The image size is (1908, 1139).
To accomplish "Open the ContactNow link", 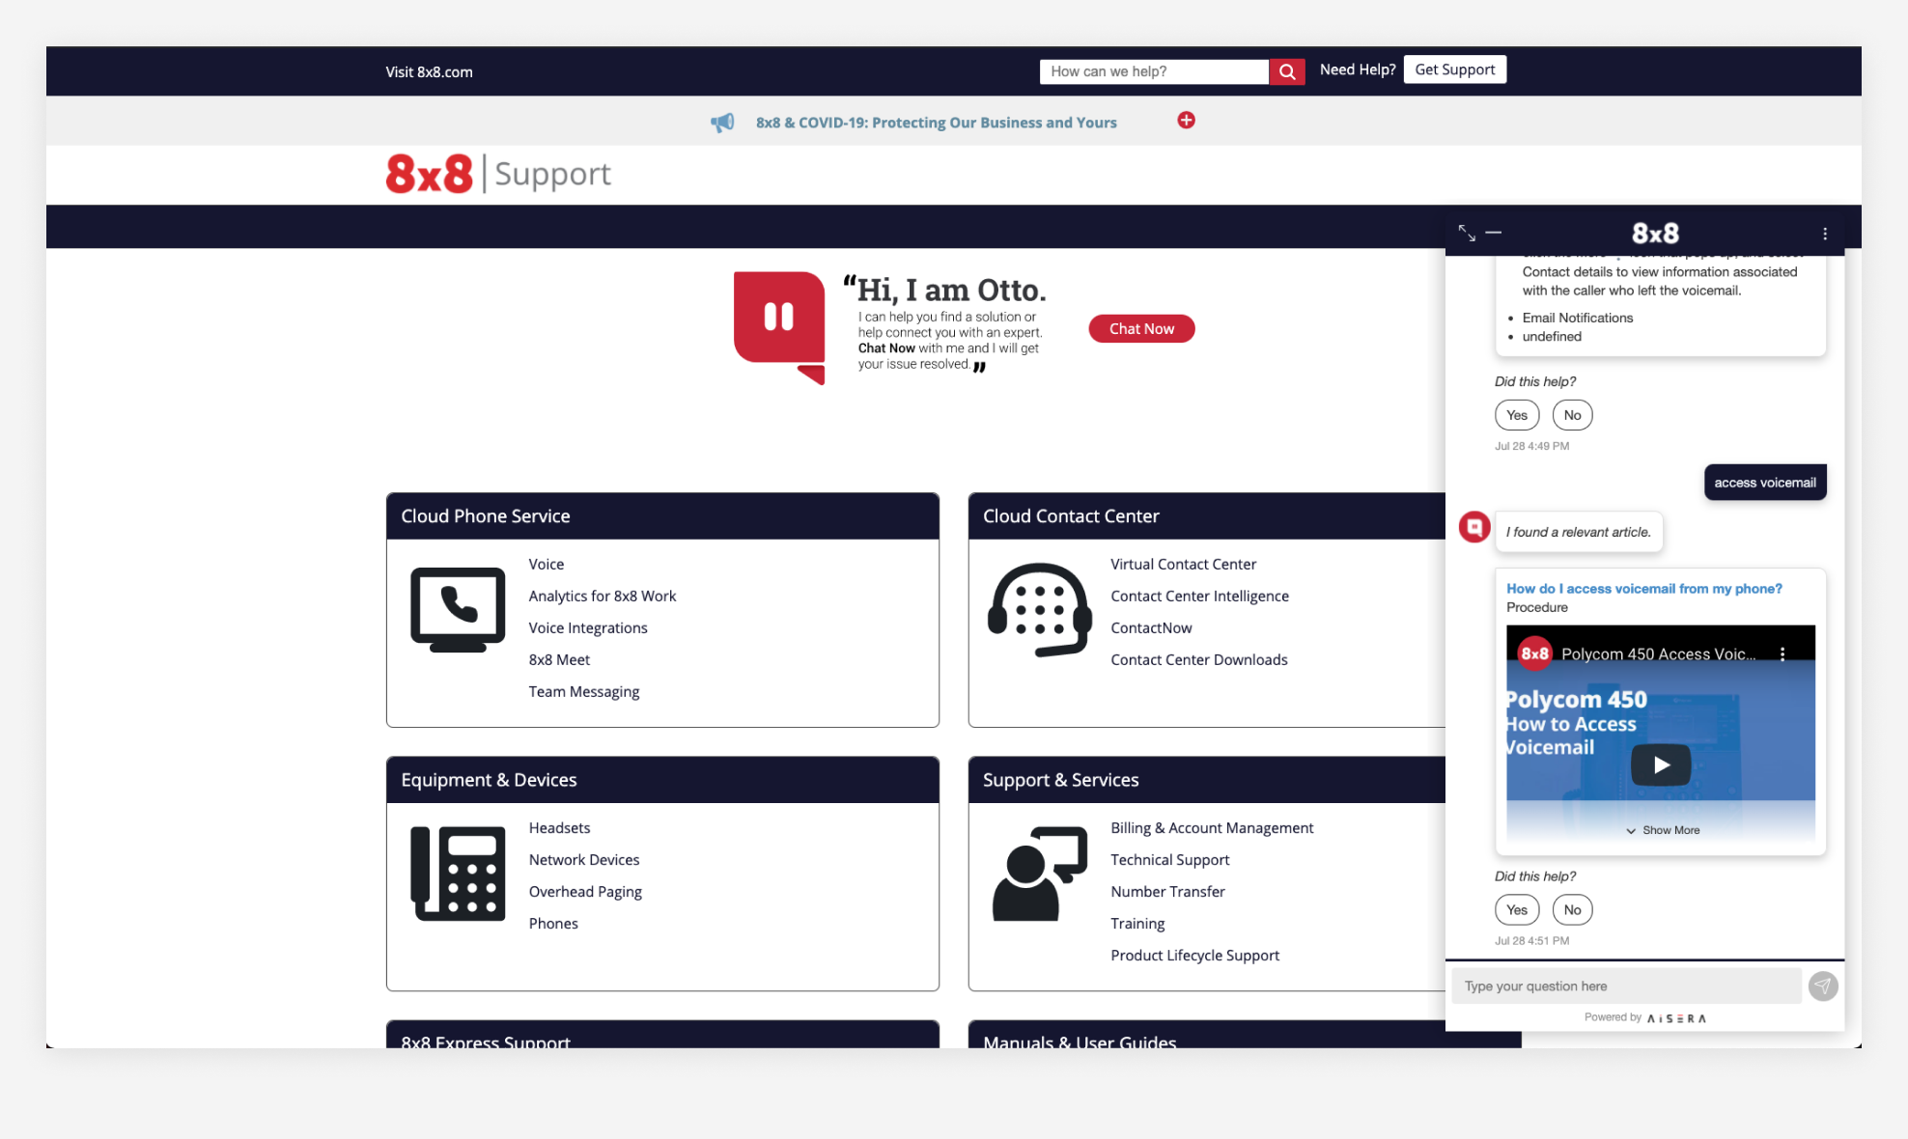I will click(1151, 627).
